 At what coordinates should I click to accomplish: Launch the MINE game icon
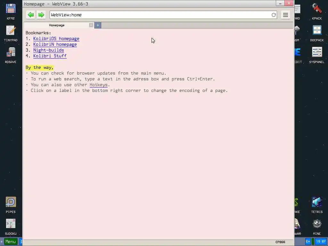[317, 227]
